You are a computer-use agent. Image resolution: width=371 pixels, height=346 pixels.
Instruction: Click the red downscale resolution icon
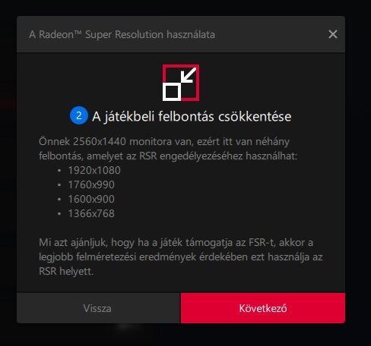pos(181,83)
